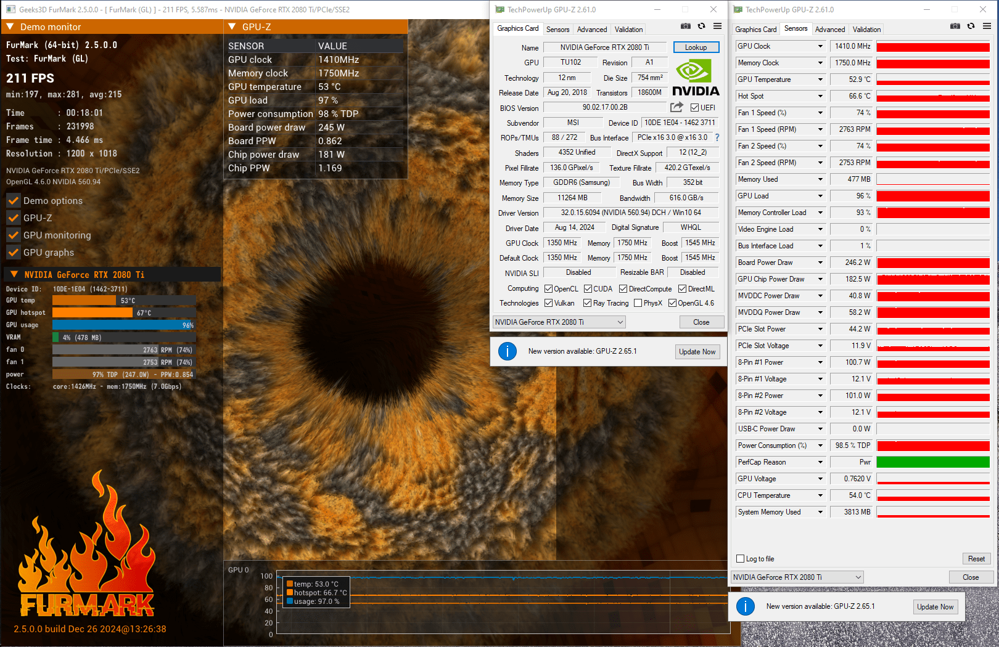999x647 pixels.
Task: Click the BIOS export share icon
Action: 676,107
